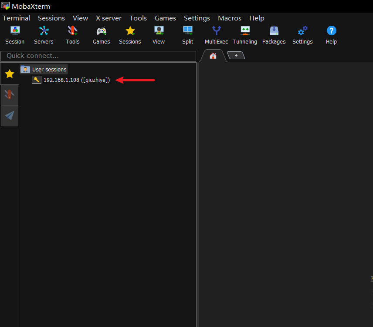The height and width of the screenshot is (327, 373).
Task: Click the MobaXterm title bar logo
Action: pos(5,6)
